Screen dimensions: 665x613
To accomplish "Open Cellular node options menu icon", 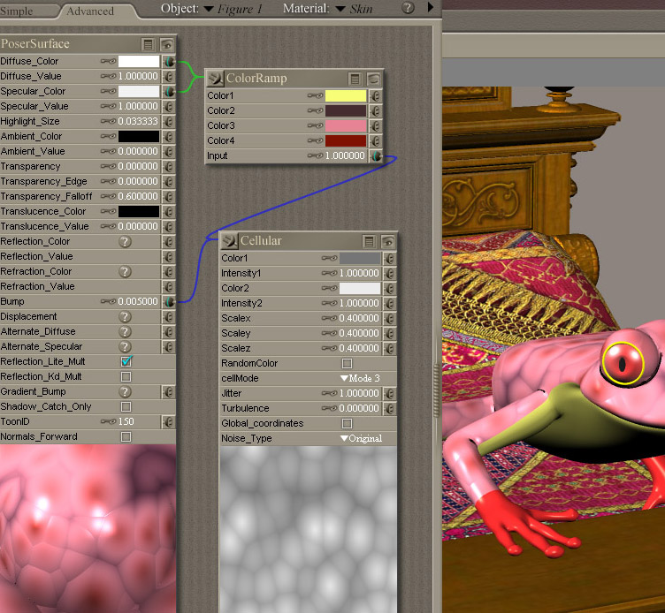I will tap(370, 241).
